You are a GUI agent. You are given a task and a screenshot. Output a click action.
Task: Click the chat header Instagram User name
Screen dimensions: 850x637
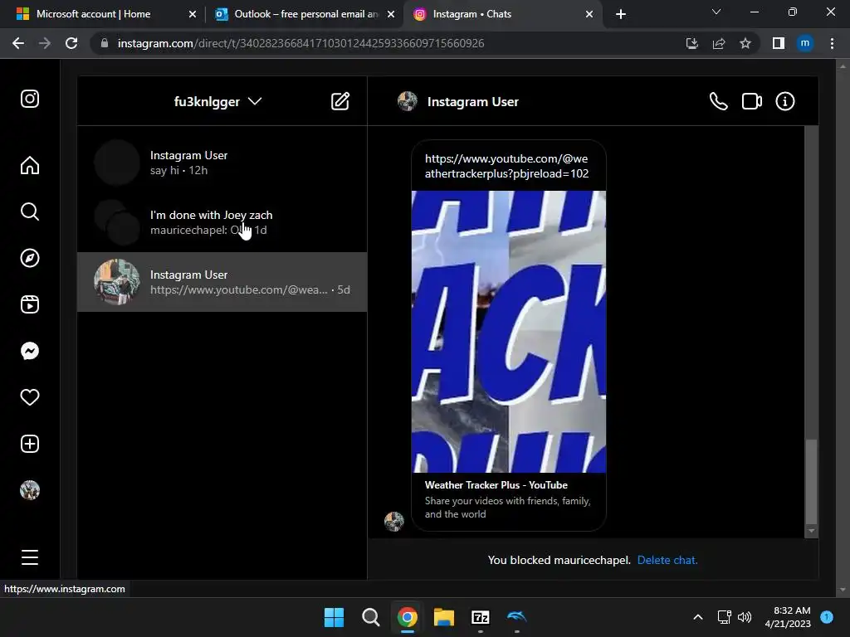(472, 101)
